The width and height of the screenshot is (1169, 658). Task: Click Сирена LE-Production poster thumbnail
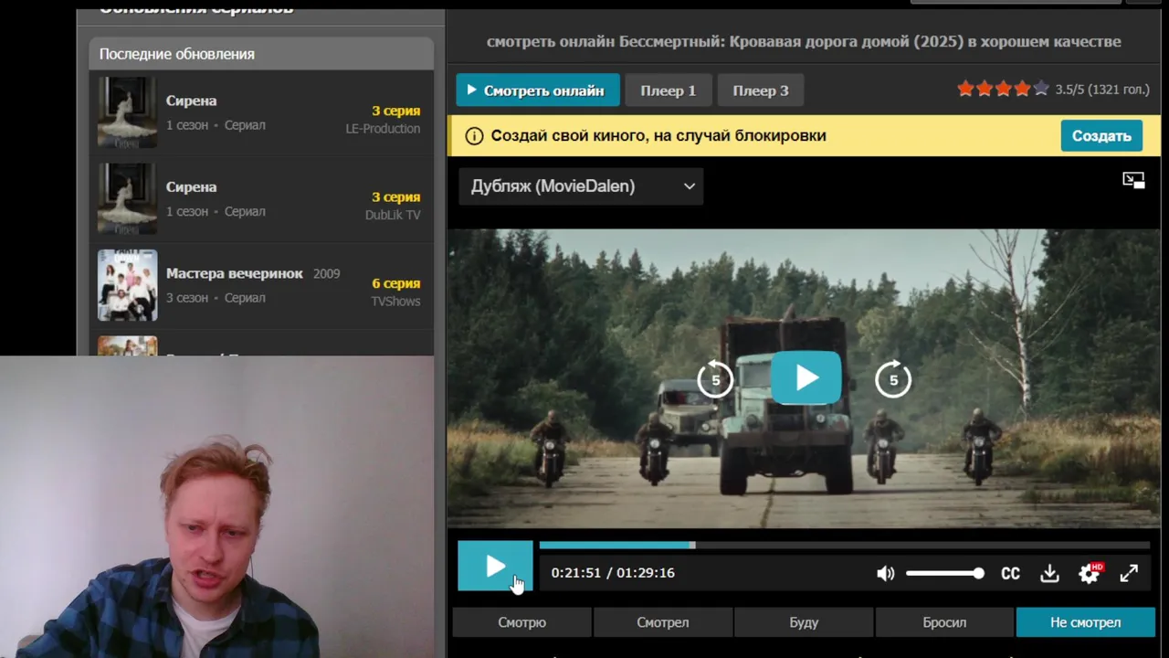click(127, 112)
